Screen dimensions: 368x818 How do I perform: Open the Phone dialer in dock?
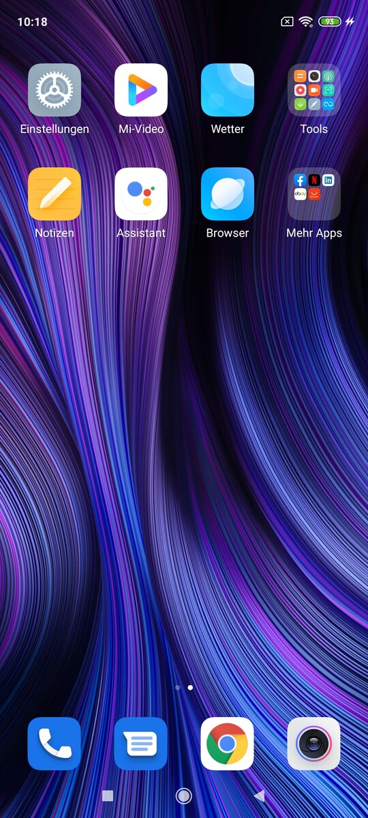pyautogui.click(x=55, y=744)
